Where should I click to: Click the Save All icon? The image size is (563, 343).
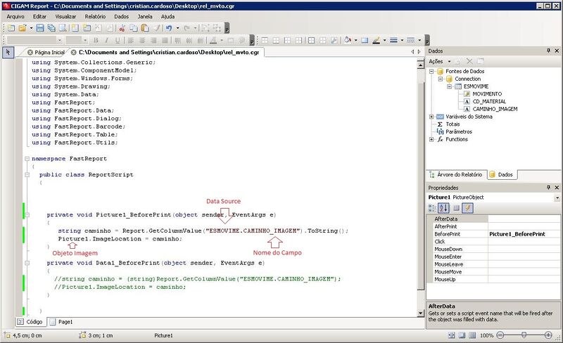point(51,28)
